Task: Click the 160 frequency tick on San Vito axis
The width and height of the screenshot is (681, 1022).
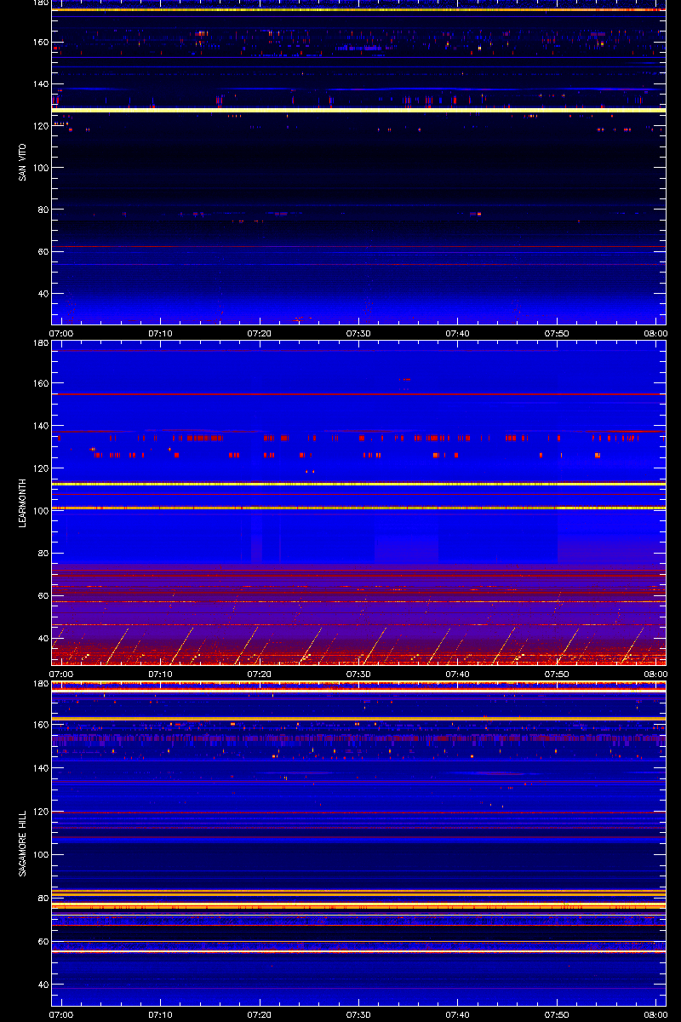Action: (x=41, y=43)
